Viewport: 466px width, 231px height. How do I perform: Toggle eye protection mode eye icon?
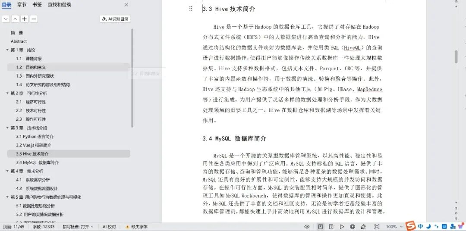click(307, 227)
